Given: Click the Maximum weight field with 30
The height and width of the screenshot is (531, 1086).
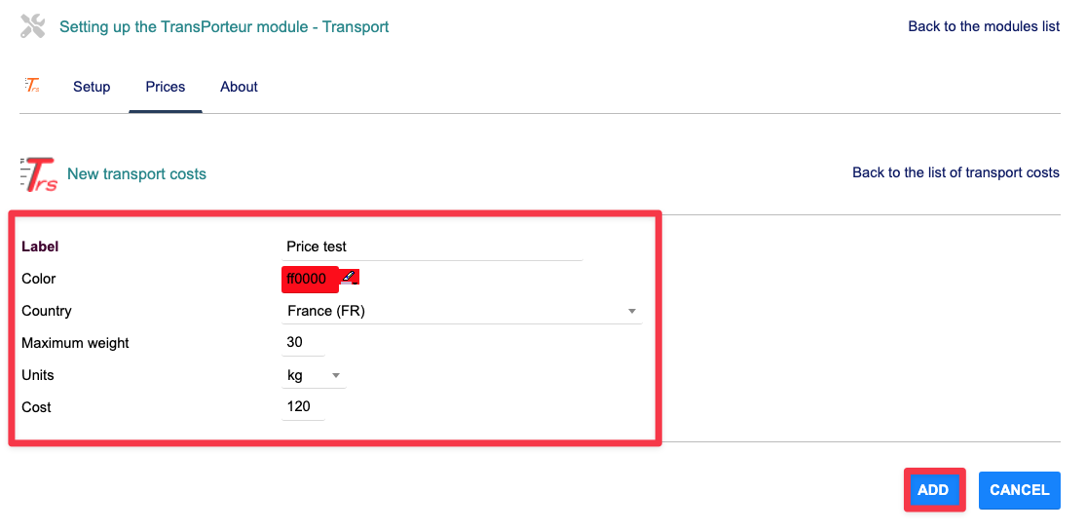Looking at the screenshot, I should click(x=302, y=343).
